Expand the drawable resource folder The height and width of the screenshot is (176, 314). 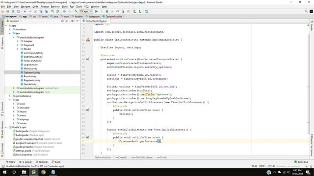pyautogui.click(x=13, y=108)
